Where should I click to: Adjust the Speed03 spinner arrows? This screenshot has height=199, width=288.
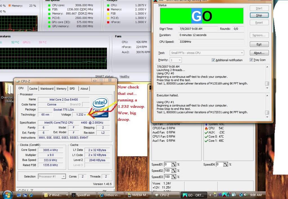(x=174, y=177)
